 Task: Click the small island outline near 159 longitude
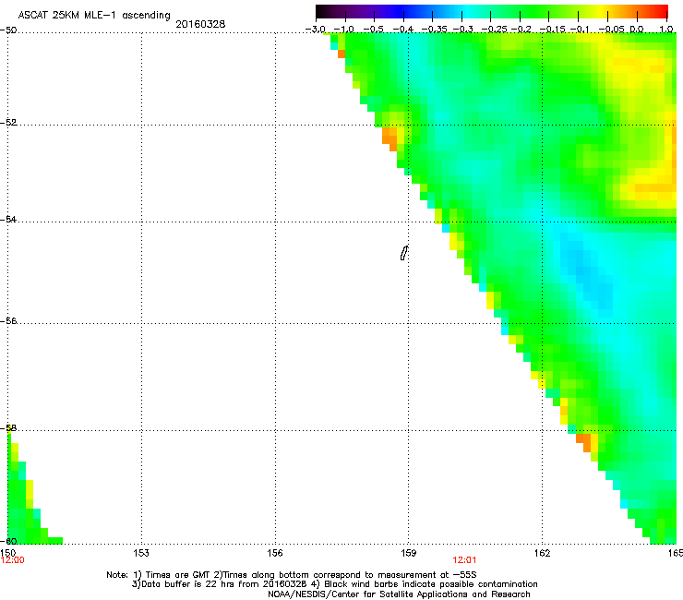click(x=403, y=253)
